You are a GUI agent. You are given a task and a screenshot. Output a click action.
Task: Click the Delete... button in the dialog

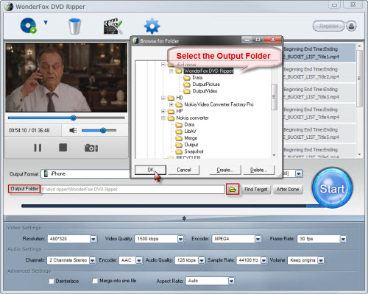259,170
